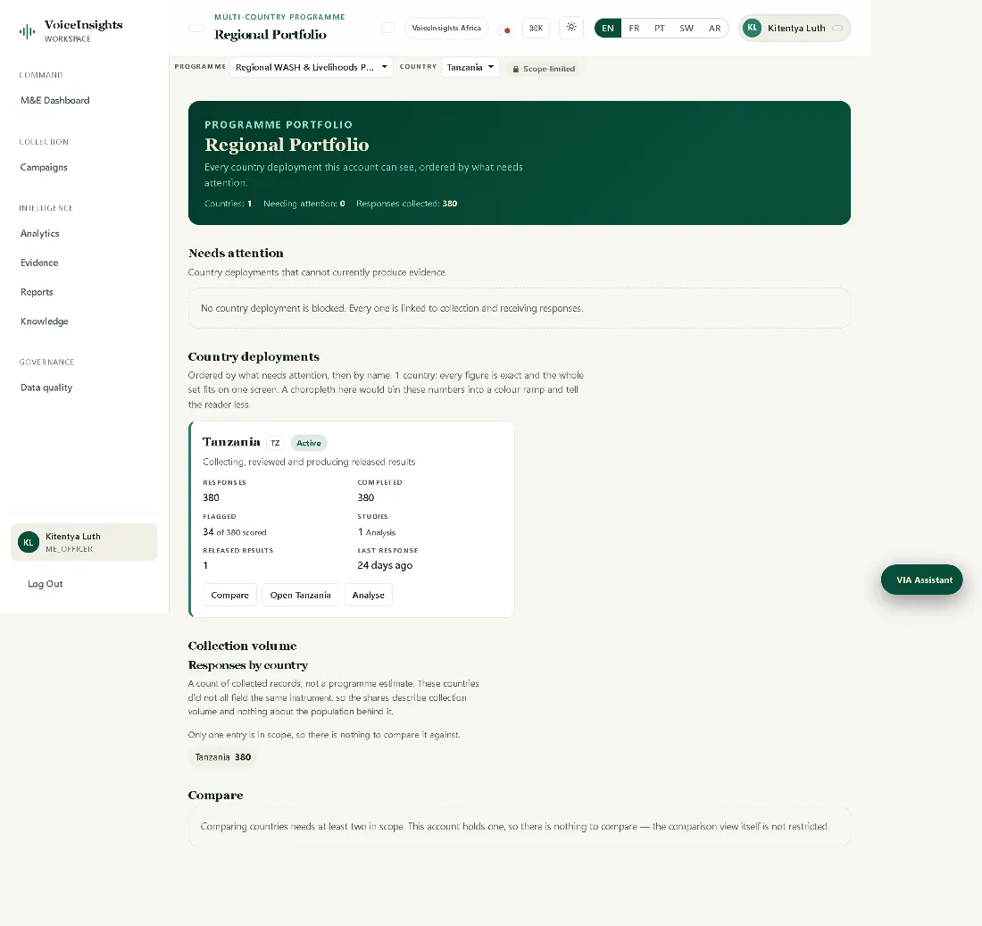Click the Analyse button on Tanzania card
This screenshot has height=926, width=982.
368,596
